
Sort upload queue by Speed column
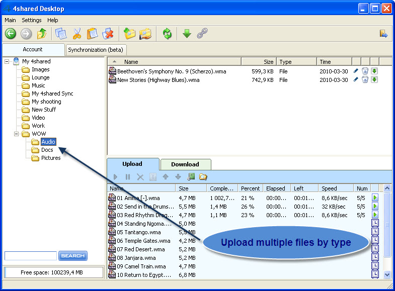coord(336,188)
